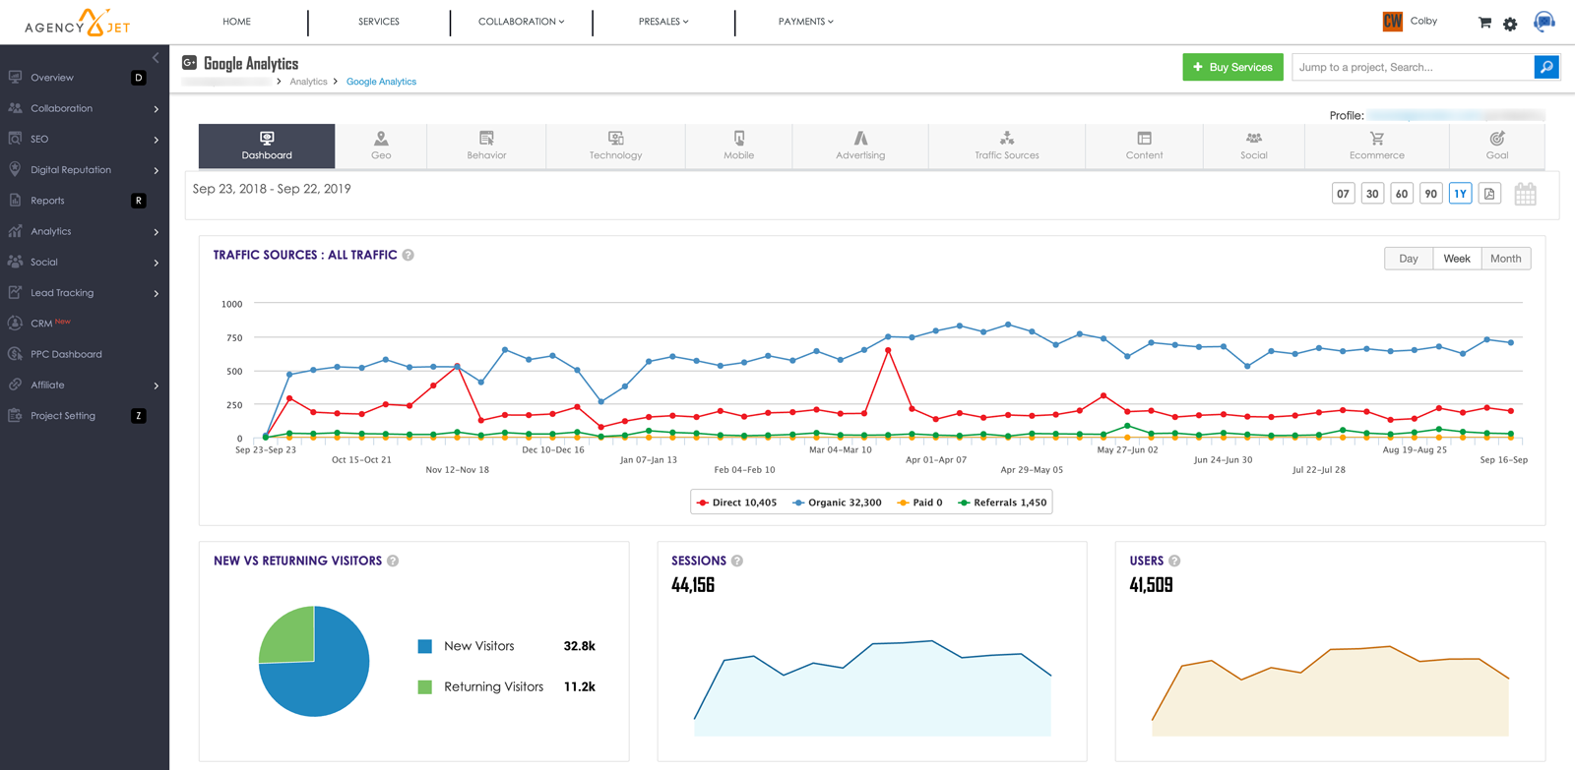Open the Mobile tab
This screenshot has width=1575, height=770.
click(x=738, y=146)
